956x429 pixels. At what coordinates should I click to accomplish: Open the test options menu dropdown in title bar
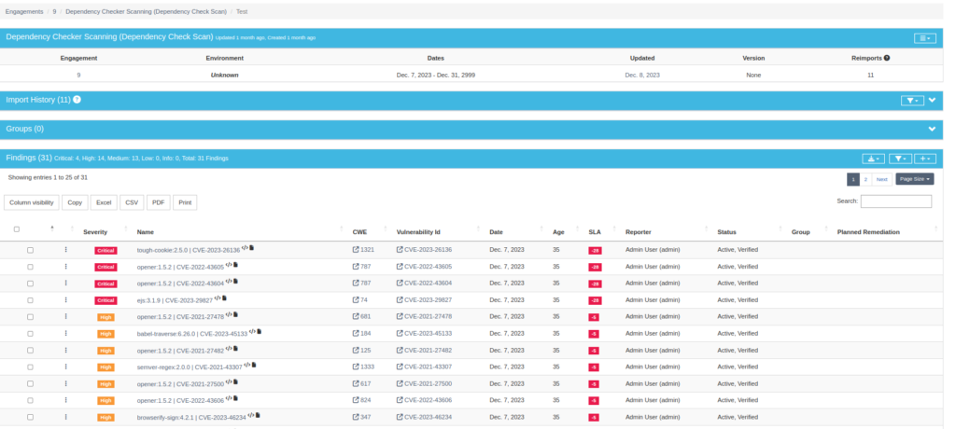pos(925,38)
